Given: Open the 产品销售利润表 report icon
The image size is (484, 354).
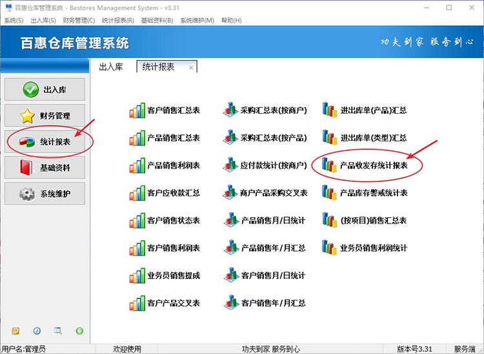Looking at the screenshot, I should point(137,165).
